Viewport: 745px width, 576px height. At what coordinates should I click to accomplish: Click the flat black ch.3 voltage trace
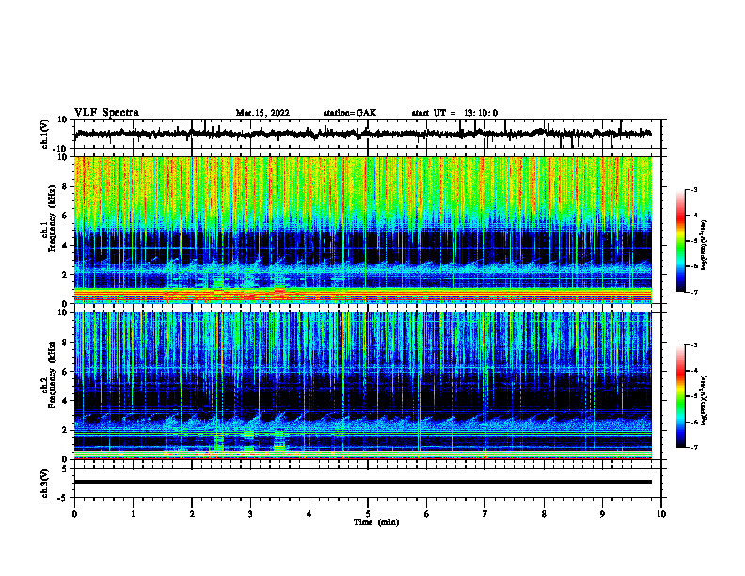tap(362, 482)
